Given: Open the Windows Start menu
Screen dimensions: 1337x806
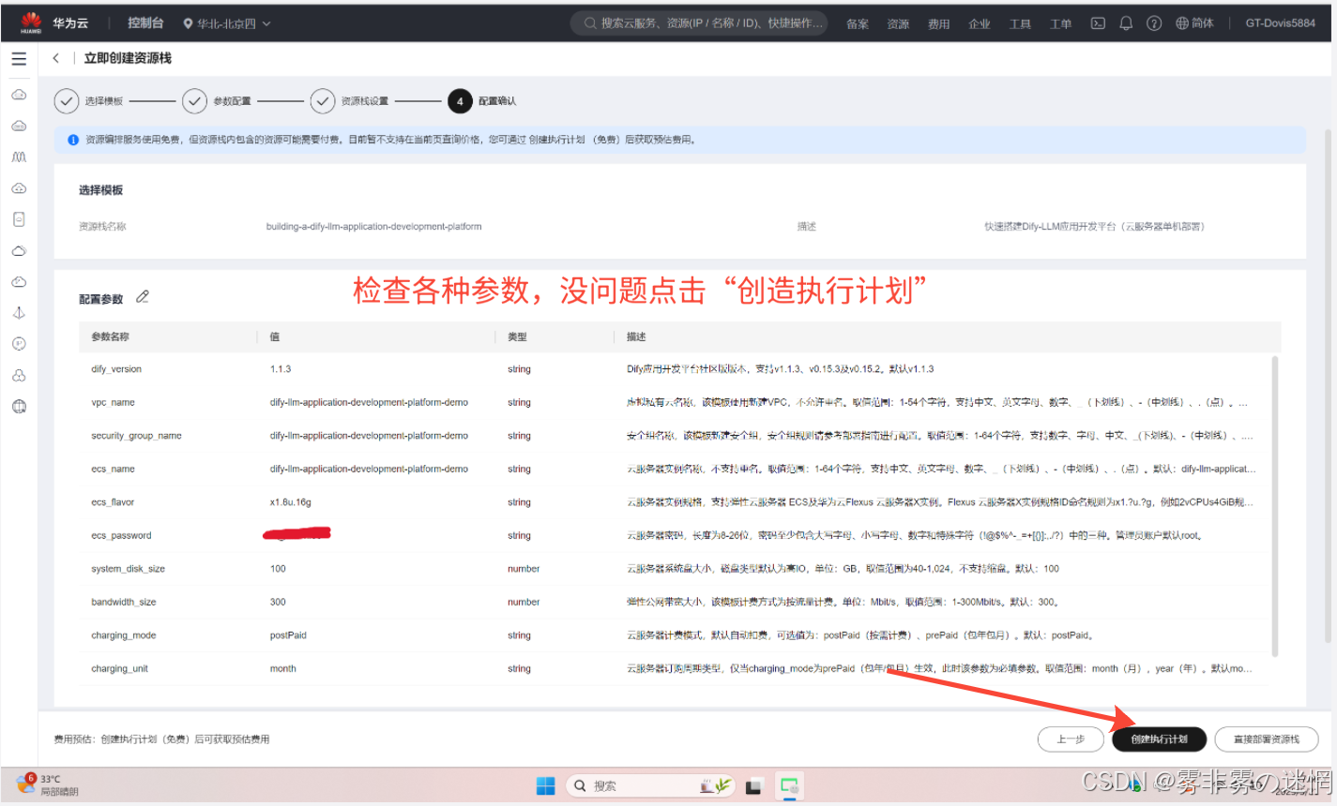Looking at the screenshot, I should (x=545, y=785).
